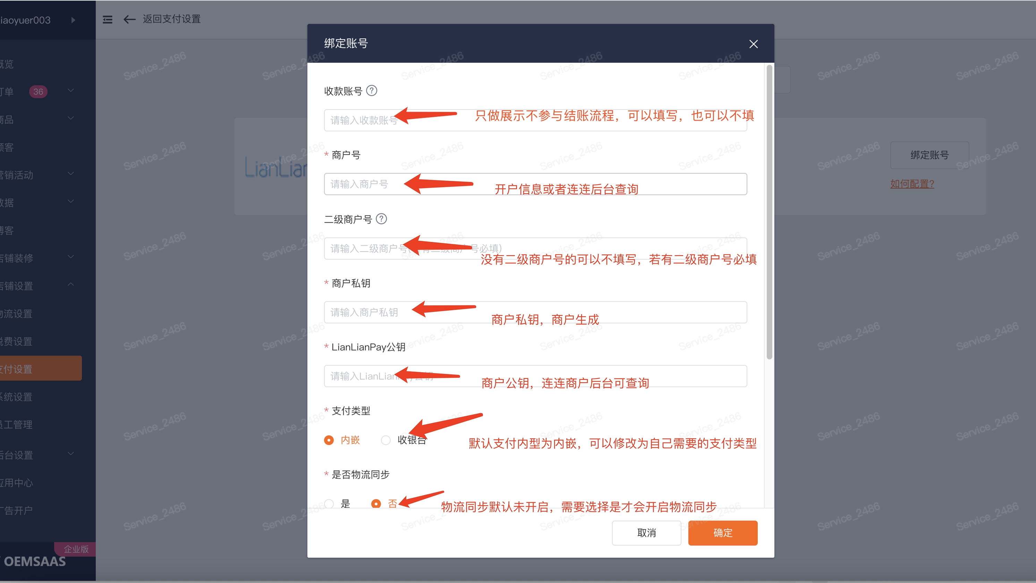Close the 绑定账号 dialog with X
Viewport: 1036px width, 583px height.
[x=753, y=44]
